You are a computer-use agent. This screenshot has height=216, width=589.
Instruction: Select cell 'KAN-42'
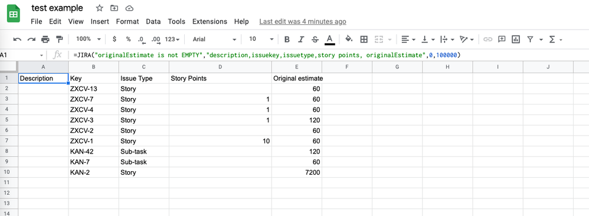click(93, 152)
